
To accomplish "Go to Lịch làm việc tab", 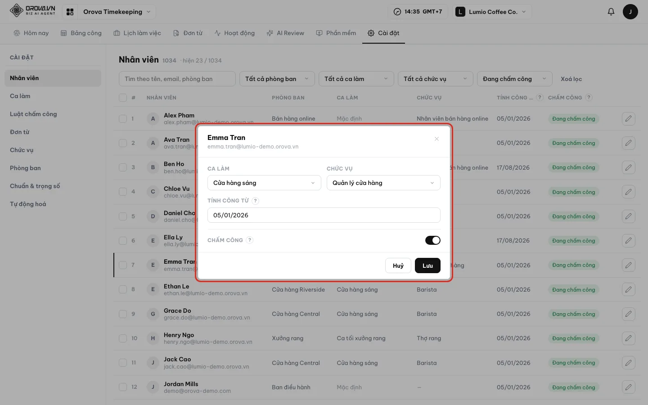I will [x=137, y=33].
